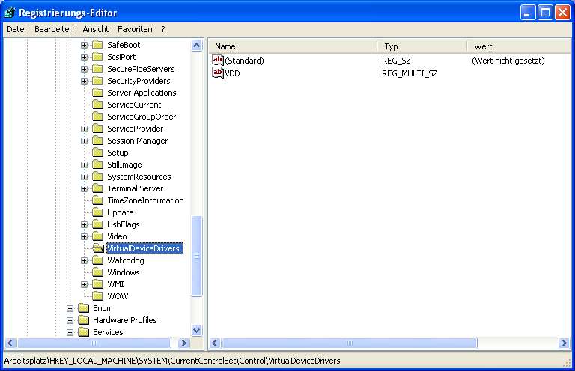
Task: Expand the Services key
Action: [70, 332]
